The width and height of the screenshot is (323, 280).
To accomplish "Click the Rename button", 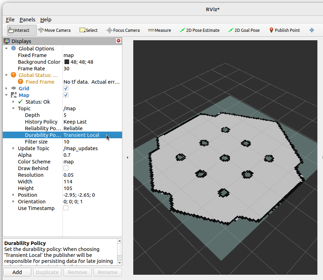I will click(108, 272).
